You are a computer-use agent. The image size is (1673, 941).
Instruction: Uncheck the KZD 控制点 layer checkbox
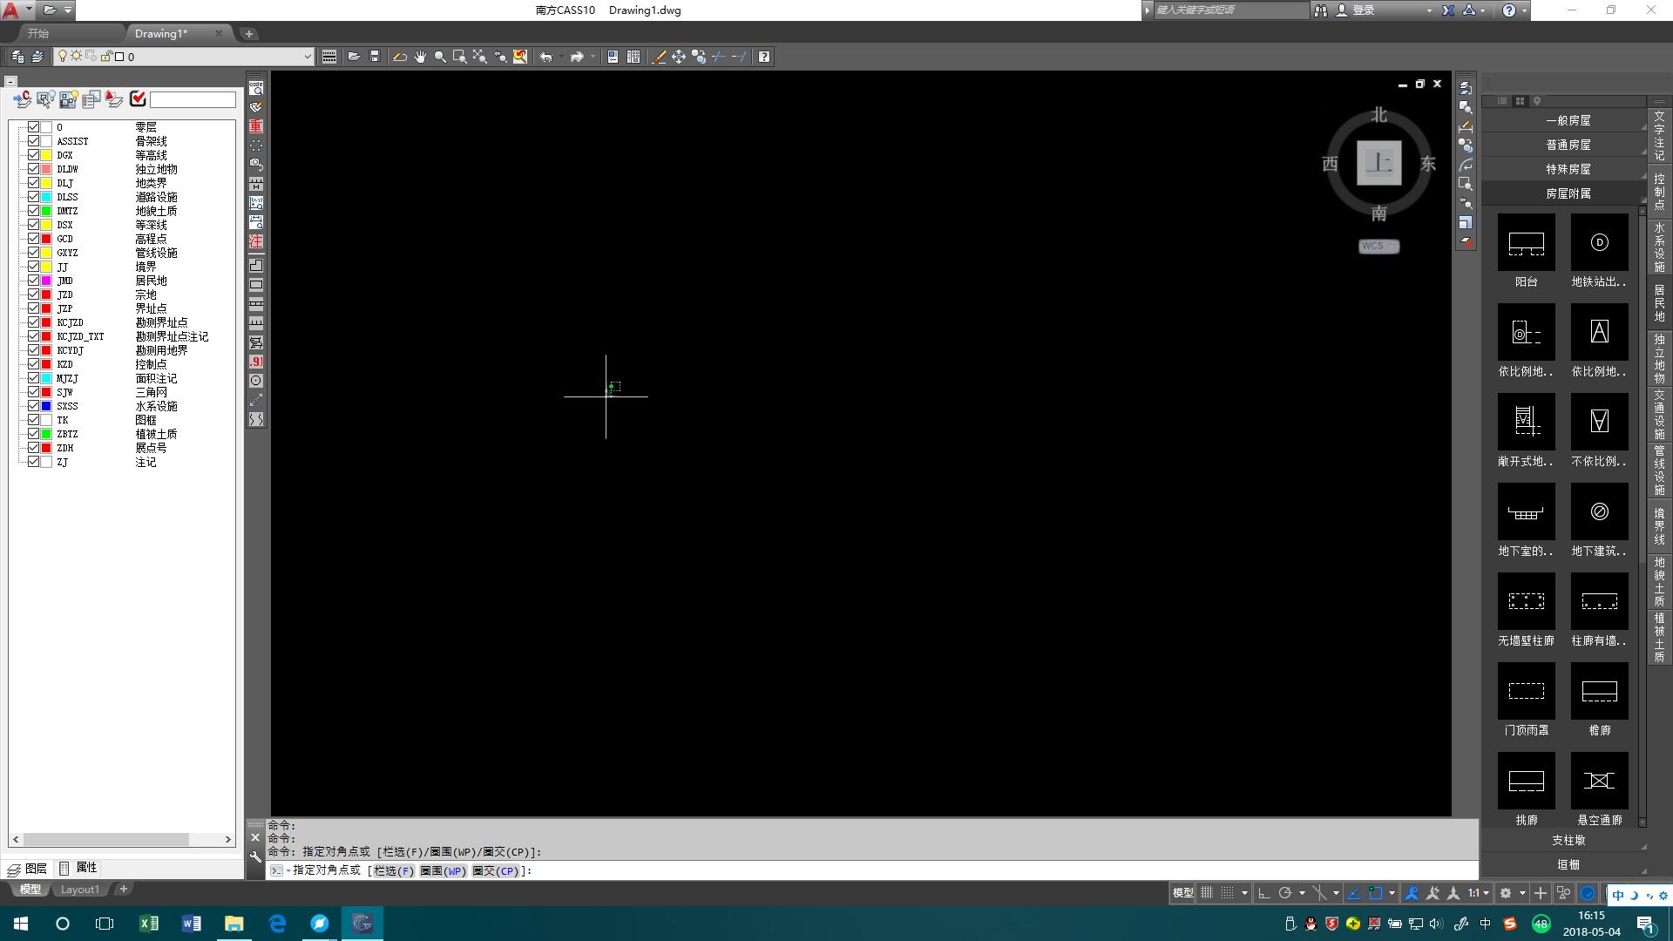pyautogui.click(x=33, y=364)
